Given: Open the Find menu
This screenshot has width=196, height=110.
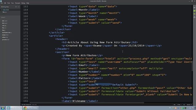Looking at the screenshot, I should [x=9, y=3].
